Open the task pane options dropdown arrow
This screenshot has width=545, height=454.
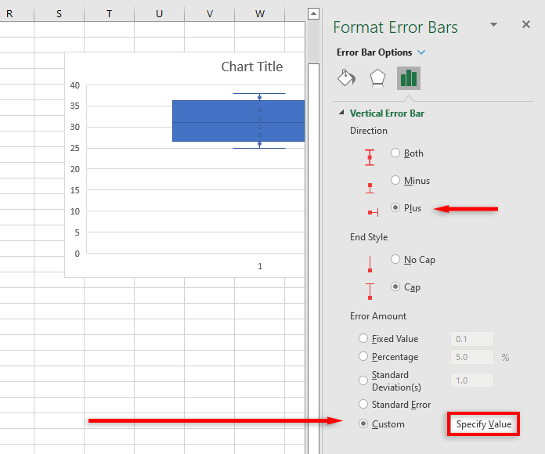(x=493, y=24)
